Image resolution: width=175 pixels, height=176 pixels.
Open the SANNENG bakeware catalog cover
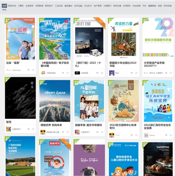pos(158,159)
